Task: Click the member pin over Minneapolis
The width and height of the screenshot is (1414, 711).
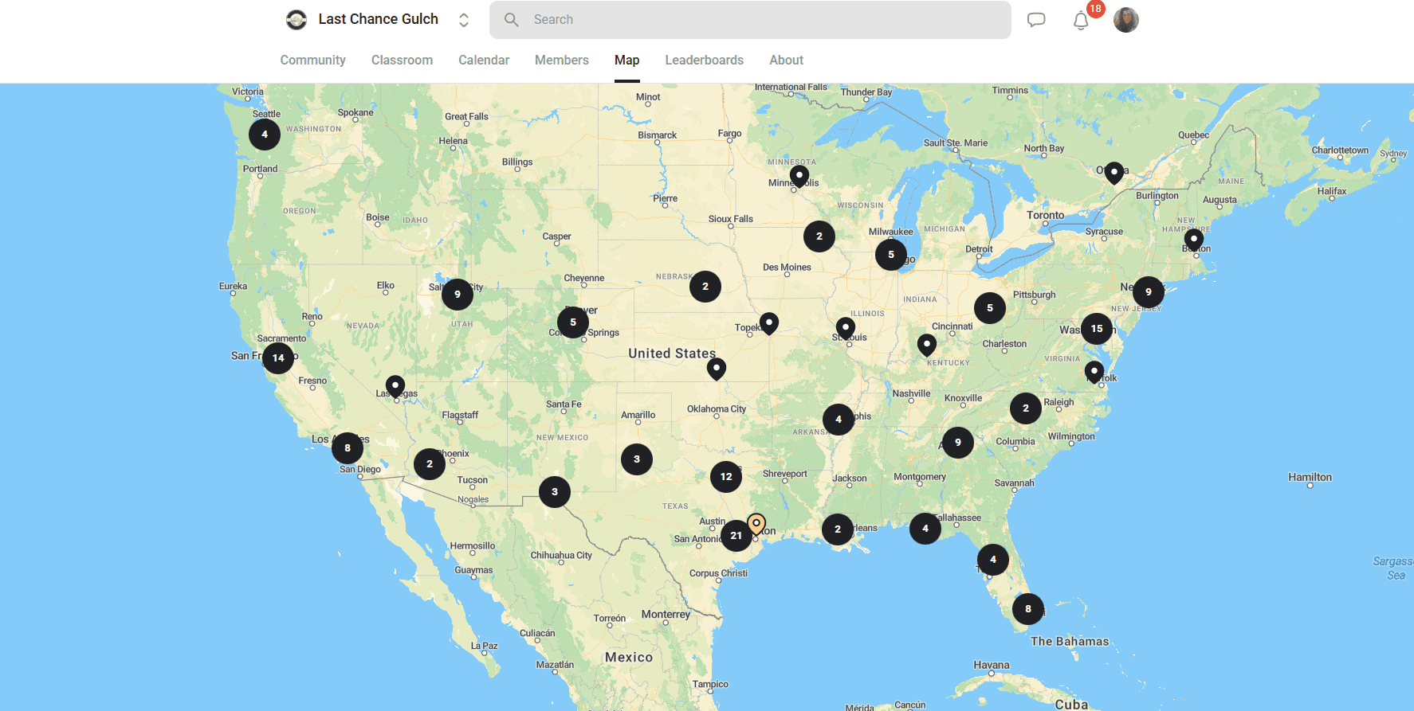Action: pos(799,175)
